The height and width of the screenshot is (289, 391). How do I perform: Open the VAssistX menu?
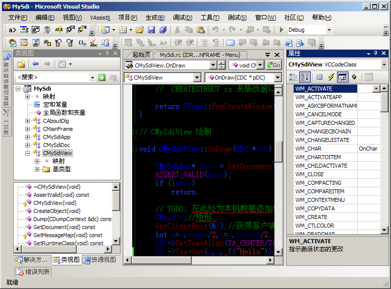tap(100, 18)
